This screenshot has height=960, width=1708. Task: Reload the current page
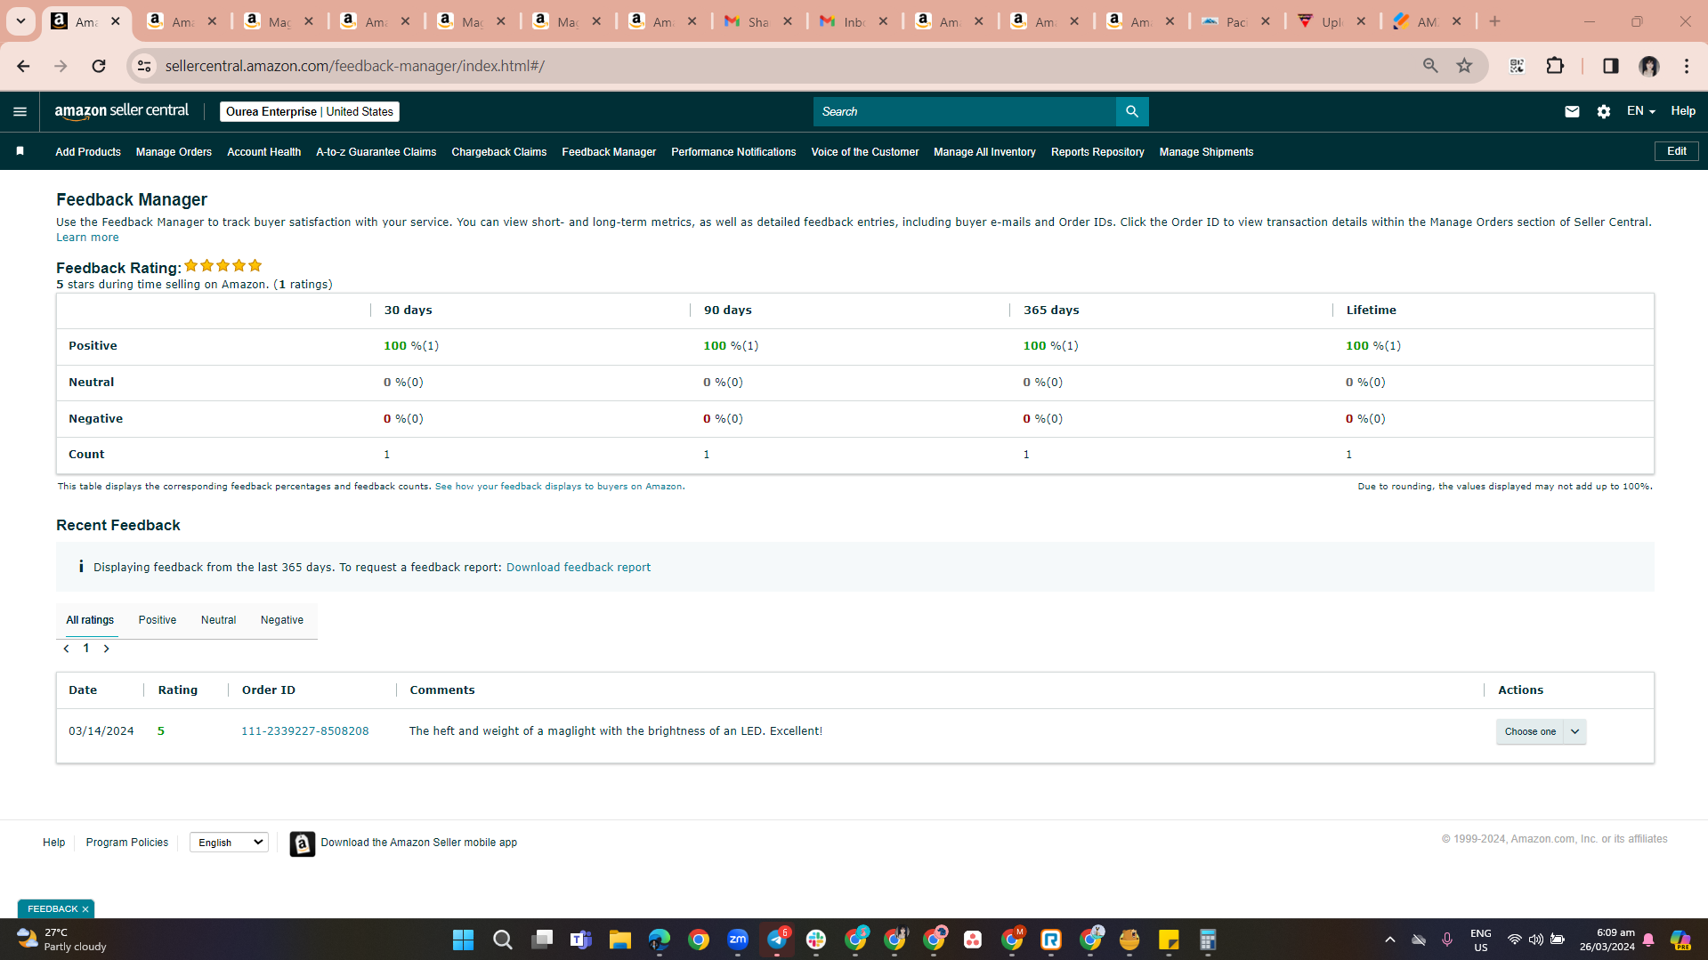pos(99,66)
